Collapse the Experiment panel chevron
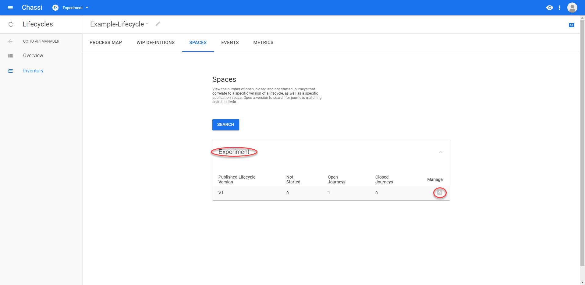The height and width of the screenshot is (285, 585). [x=441, y=152]
